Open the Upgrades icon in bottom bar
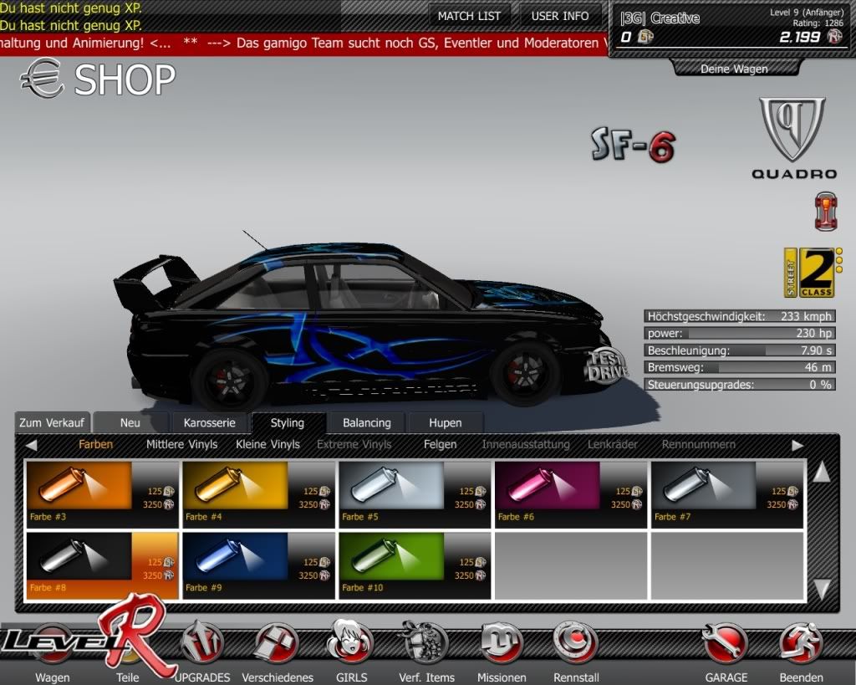Image resolution: width=856 pixels, height=685 pixels. pyautogui.click(x=202, y=644)
